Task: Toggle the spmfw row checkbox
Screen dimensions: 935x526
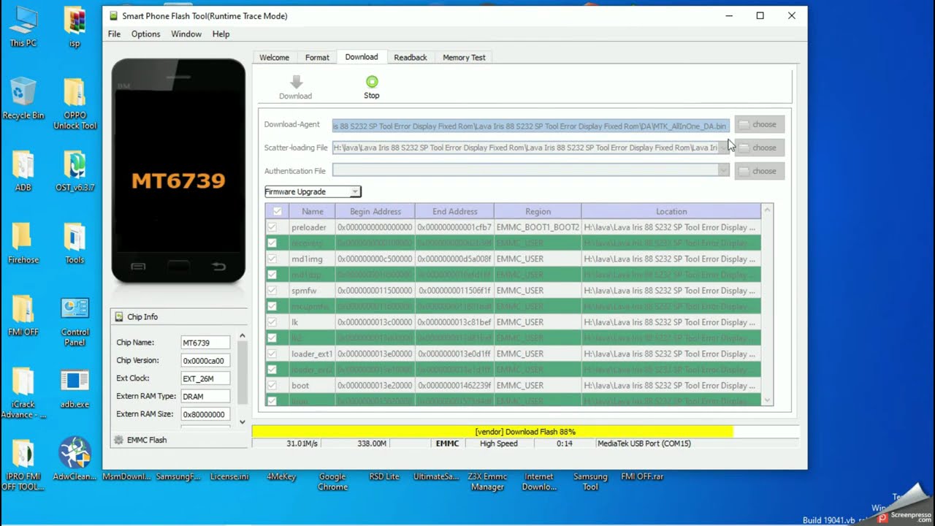Action: pos(272,290)
